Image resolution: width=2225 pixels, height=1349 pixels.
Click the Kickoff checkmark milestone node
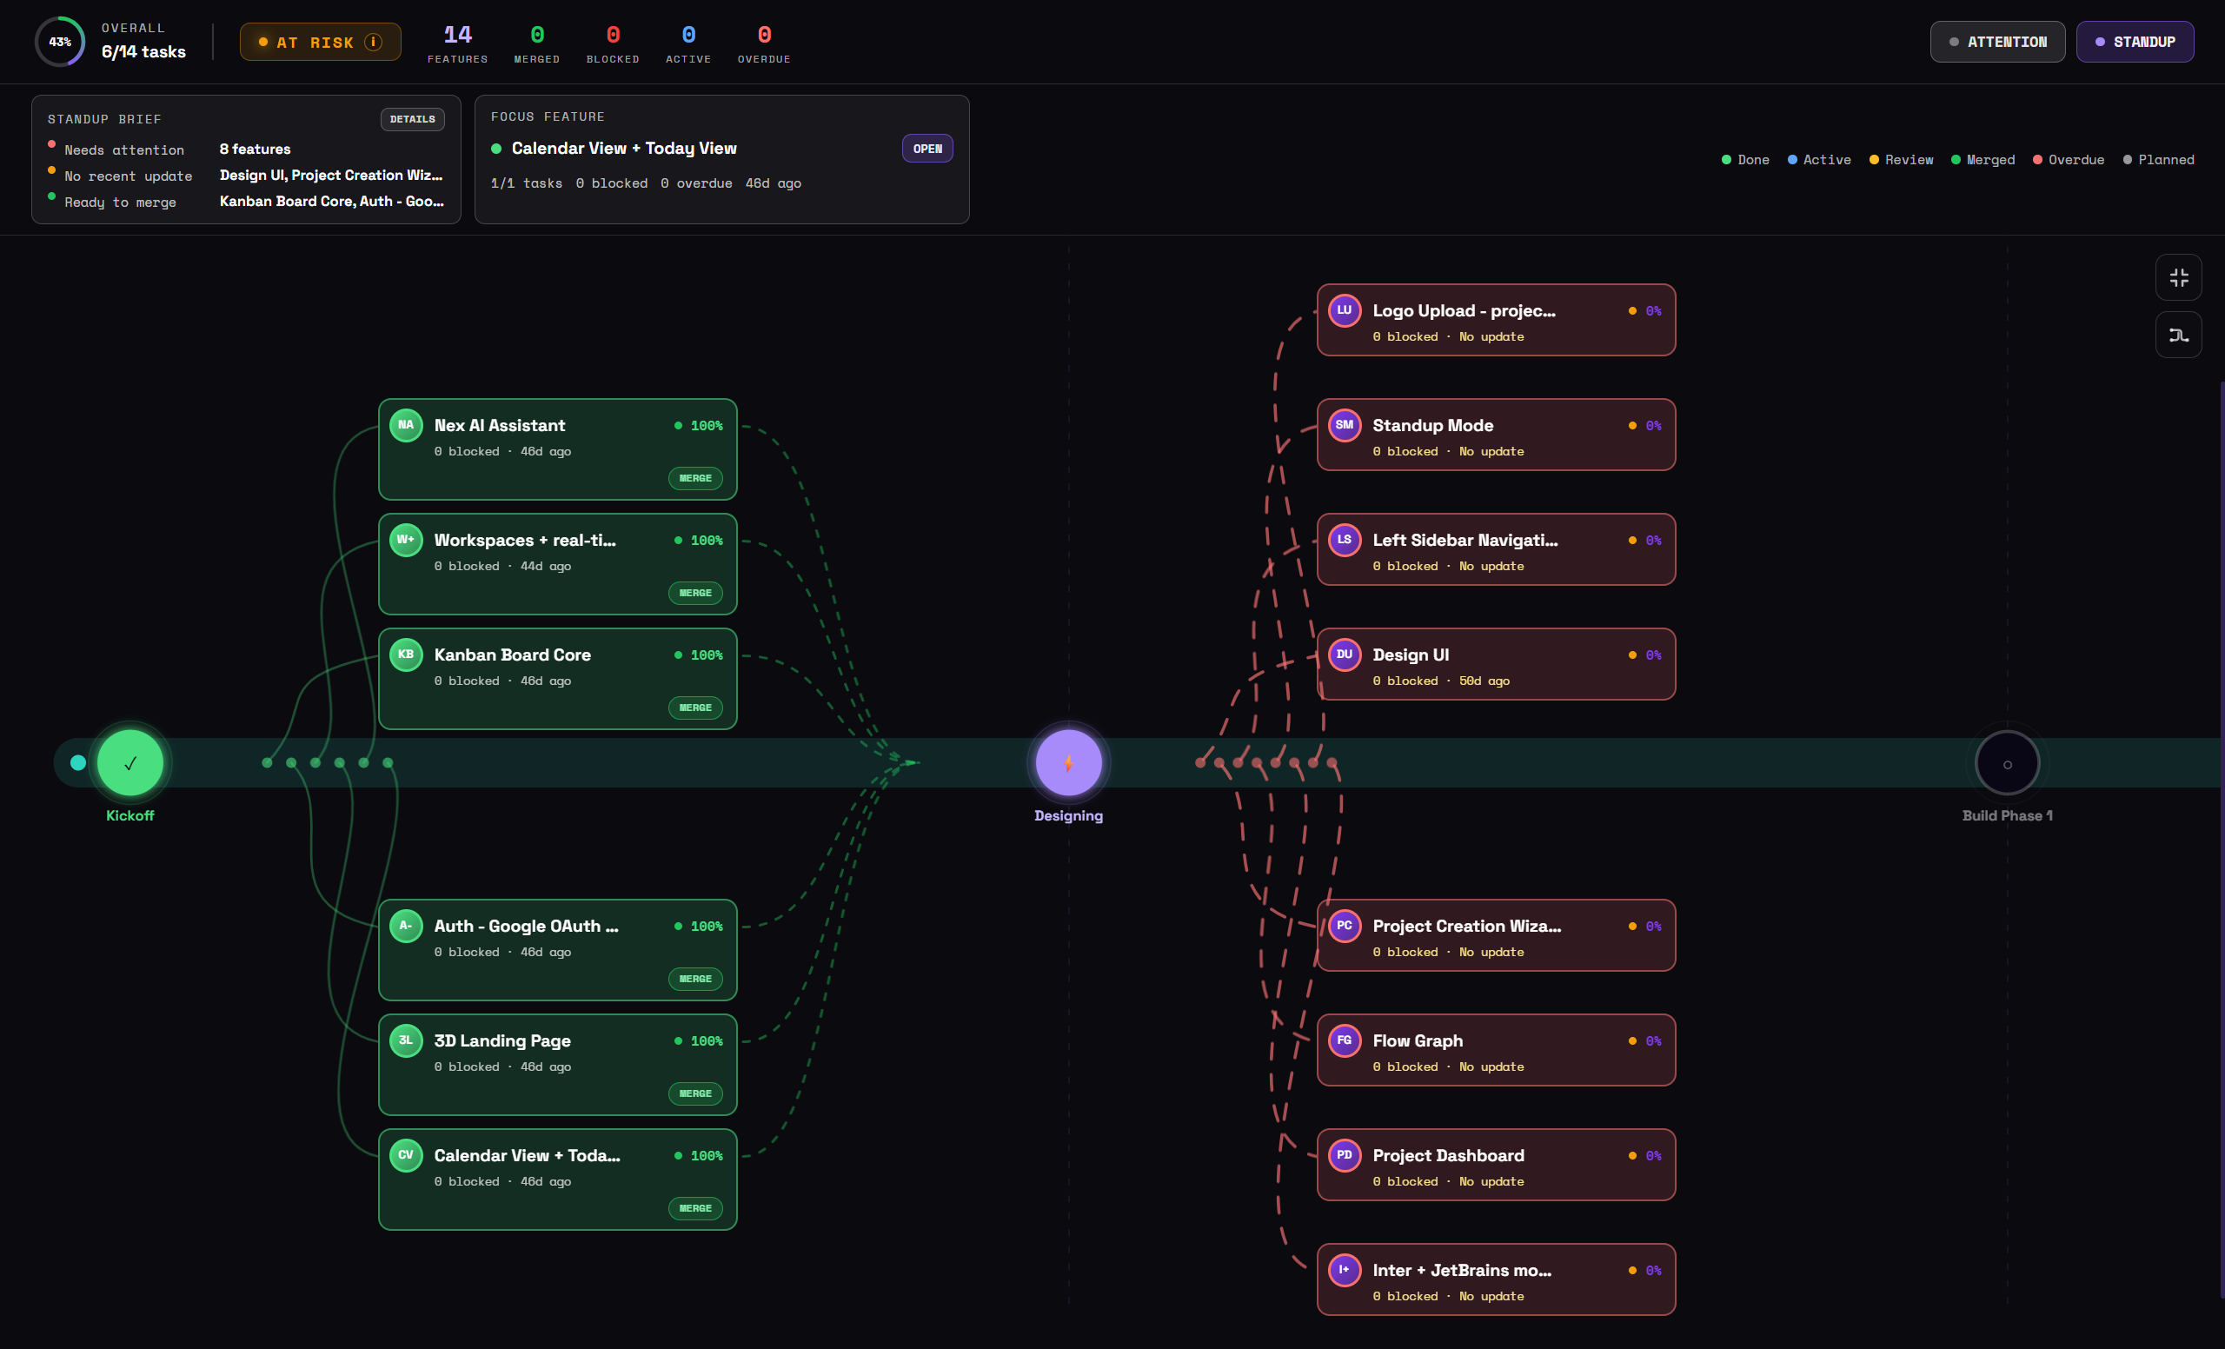pos(130,763)
